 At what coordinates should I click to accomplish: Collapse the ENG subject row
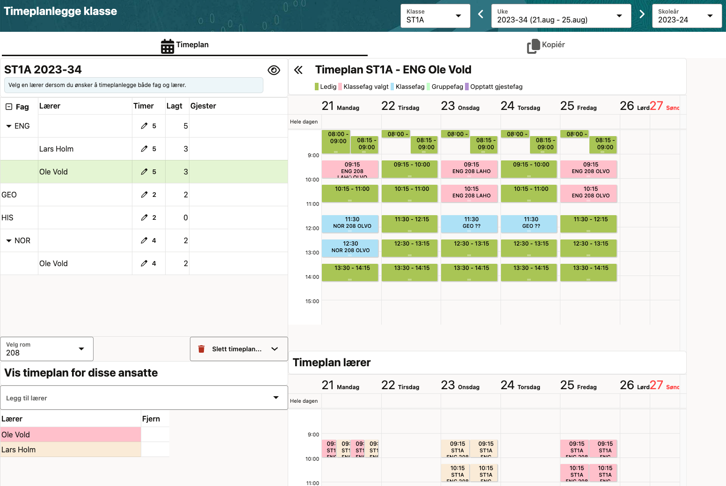9,126
